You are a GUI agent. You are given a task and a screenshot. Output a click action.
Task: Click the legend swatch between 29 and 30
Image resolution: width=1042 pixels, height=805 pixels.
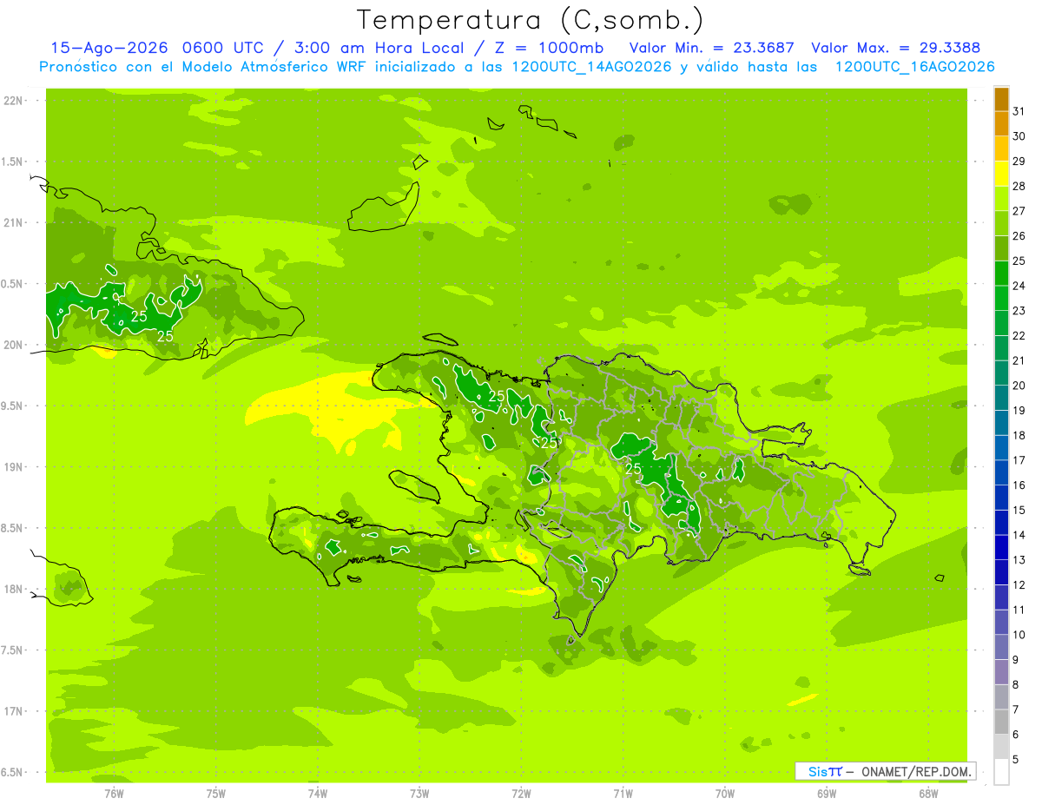coord(1001,148)
